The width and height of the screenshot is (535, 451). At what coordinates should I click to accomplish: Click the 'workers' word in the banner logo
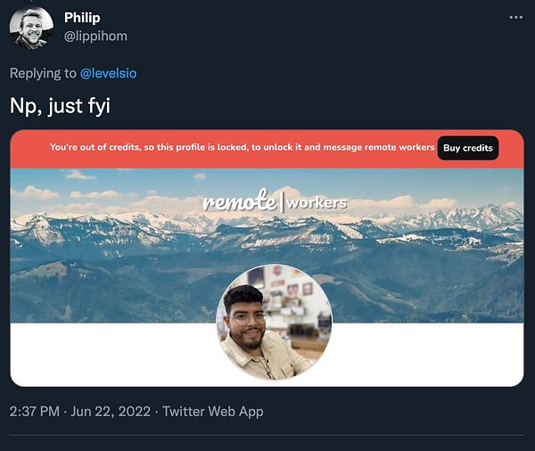(x=317, y=203)
